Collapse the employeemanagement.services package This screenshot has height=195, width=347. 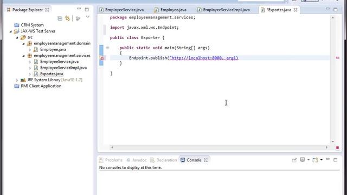[23, 56]
